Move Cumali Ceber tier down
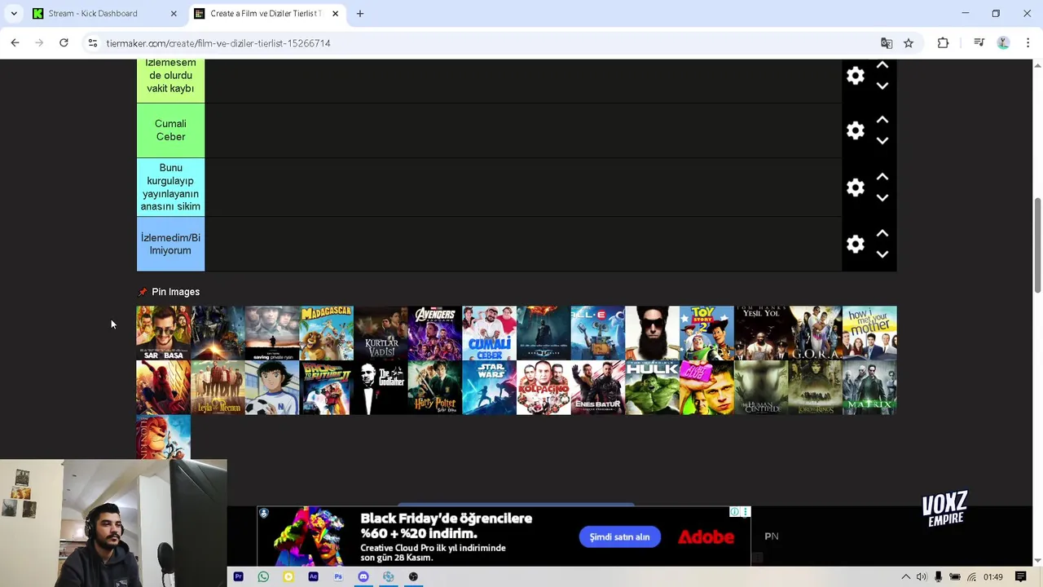 (882, 140)
